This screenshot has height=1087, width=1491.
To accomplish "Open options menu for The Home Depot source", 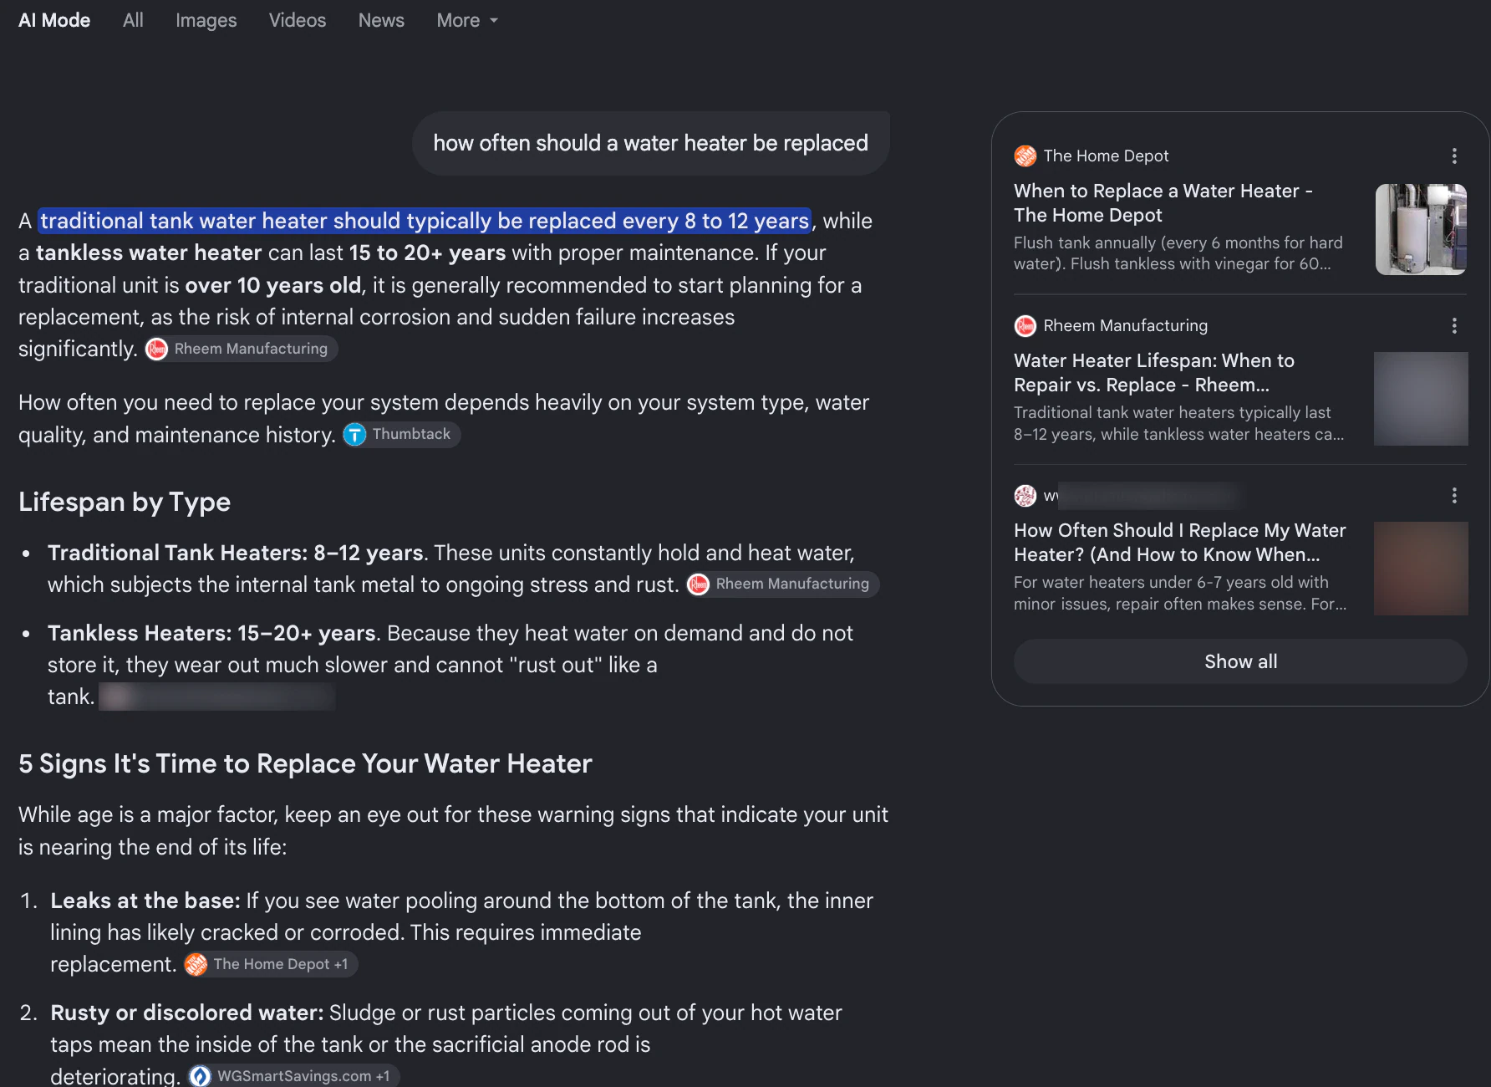I will (x=1454, y=156).
